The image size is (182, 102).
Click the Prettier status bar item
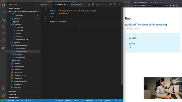[108, 101]
